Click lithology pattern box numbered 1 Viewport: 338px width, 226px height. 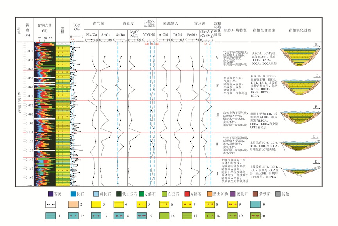[x=50, y=204]
